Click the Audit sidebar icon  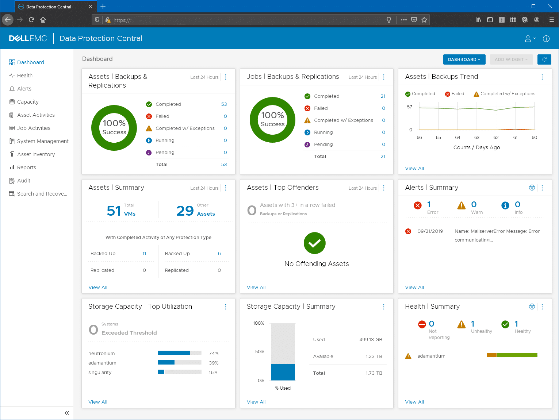[12, 181]
